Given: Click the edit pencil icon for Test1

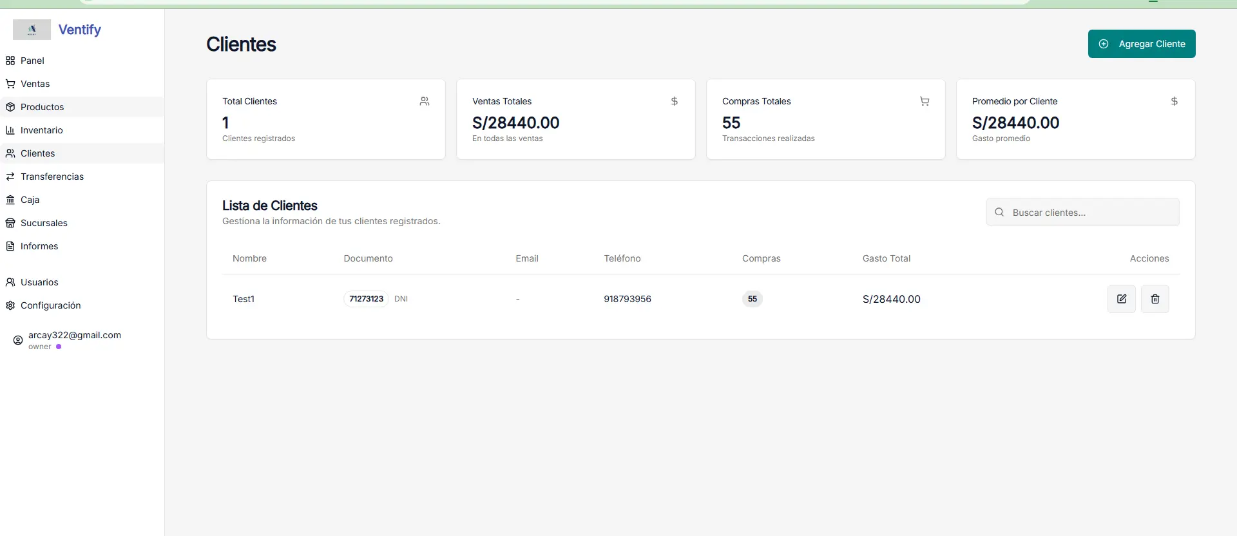Looking at the screenshot, I should [x=1121, y=299].
